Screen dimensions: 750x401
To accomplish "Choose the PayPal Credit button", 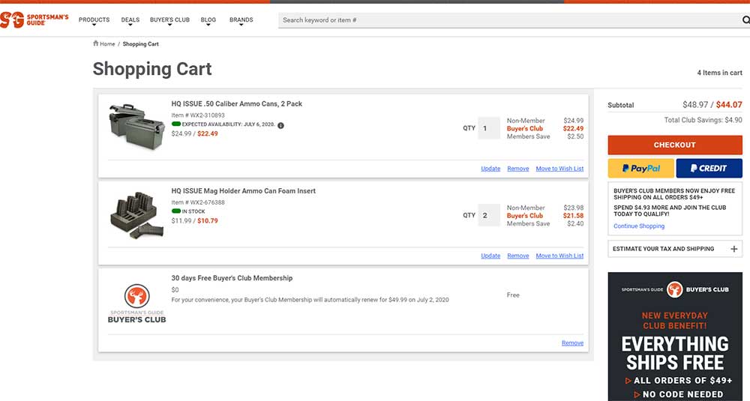I will click(x=709, y=168).
